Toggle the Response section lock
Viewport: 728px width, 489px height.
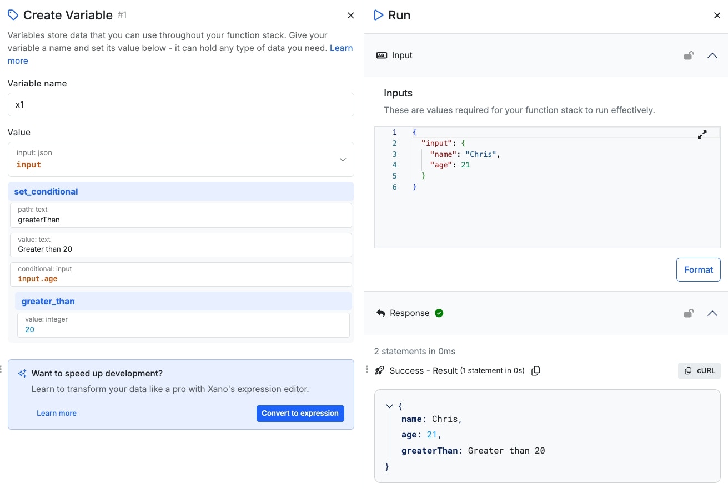[689, 313]
